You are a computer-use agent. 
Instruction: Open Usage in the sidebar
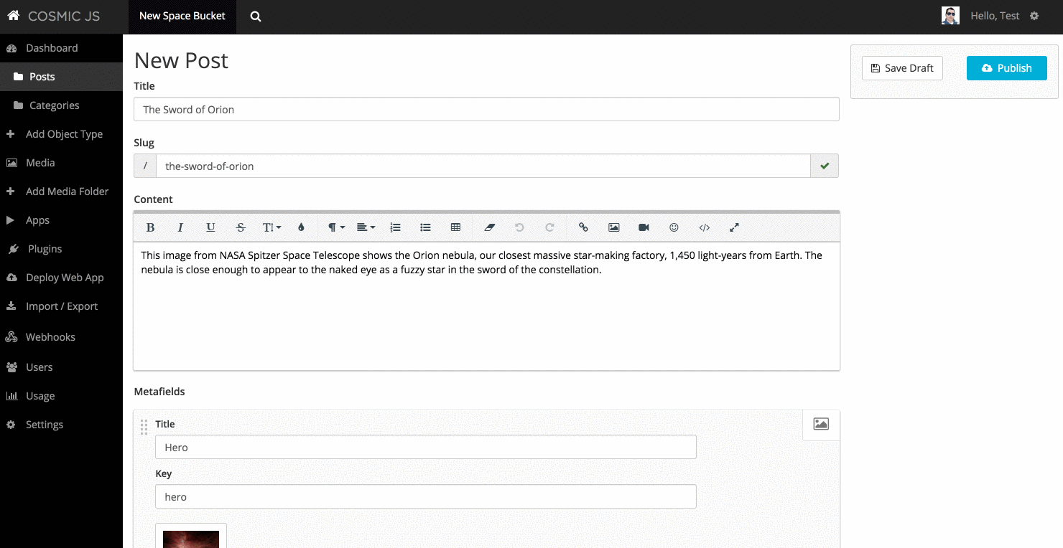pos(61,396)
